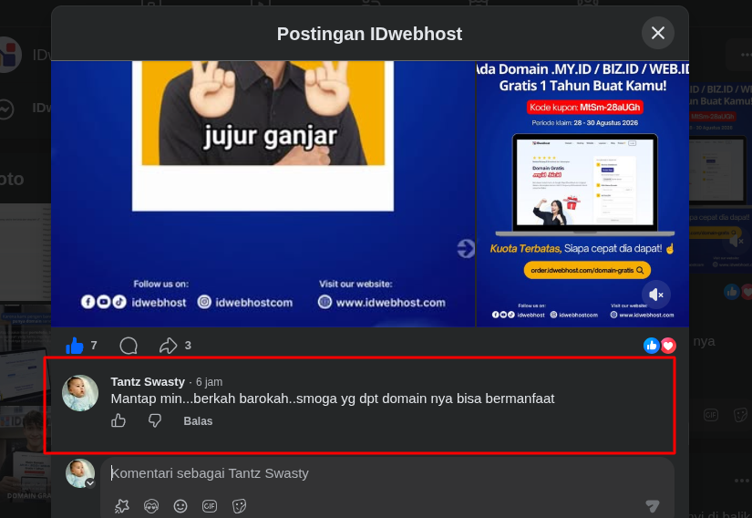Image resolution: width=752 pixels, height=518 pixels.
Task: Open the emoji smiley picker
Action: pos(180,506)
